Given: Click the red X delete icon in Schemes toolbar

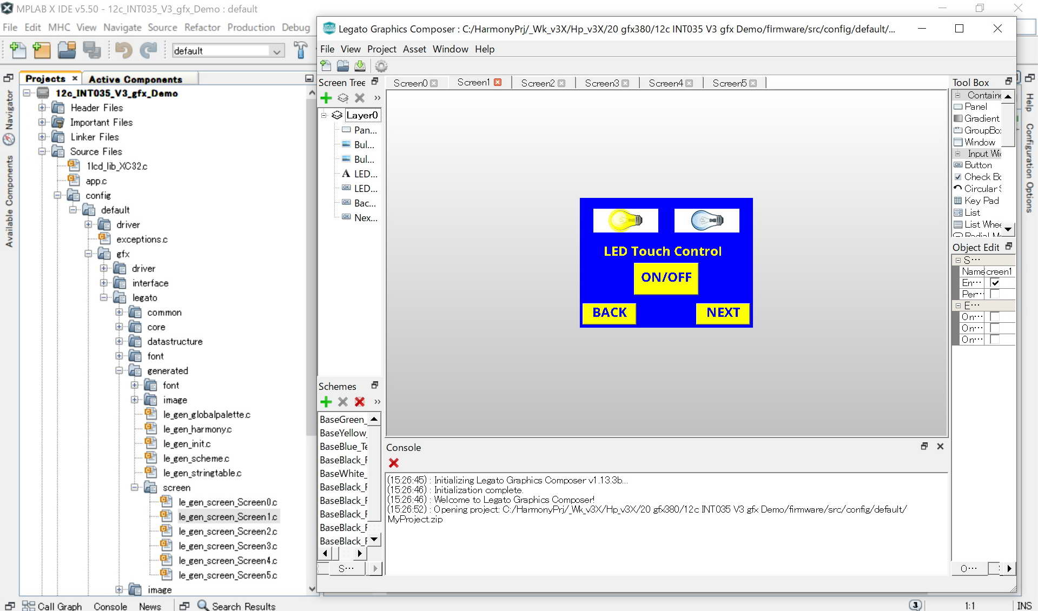Looking at the screenshot, I should pyautogui.click(x=360, y=402).
